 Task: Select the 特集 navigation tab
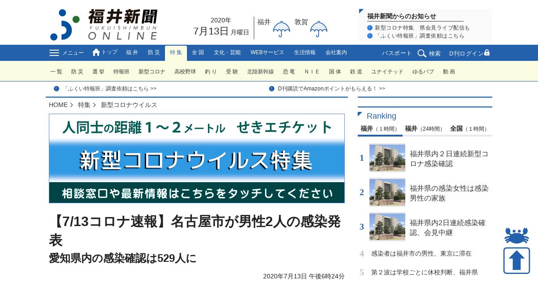(x=176, y=53)
